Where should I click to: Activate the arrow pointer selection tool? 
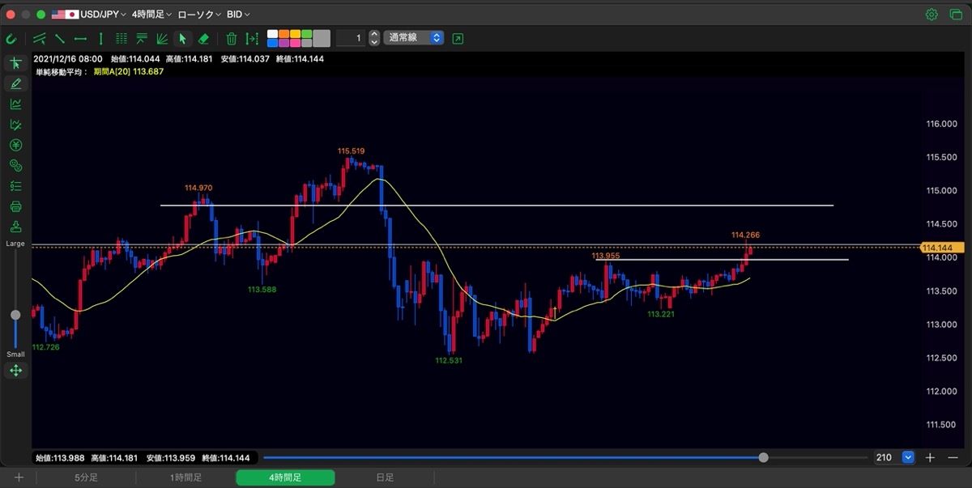tap(182, 38)
